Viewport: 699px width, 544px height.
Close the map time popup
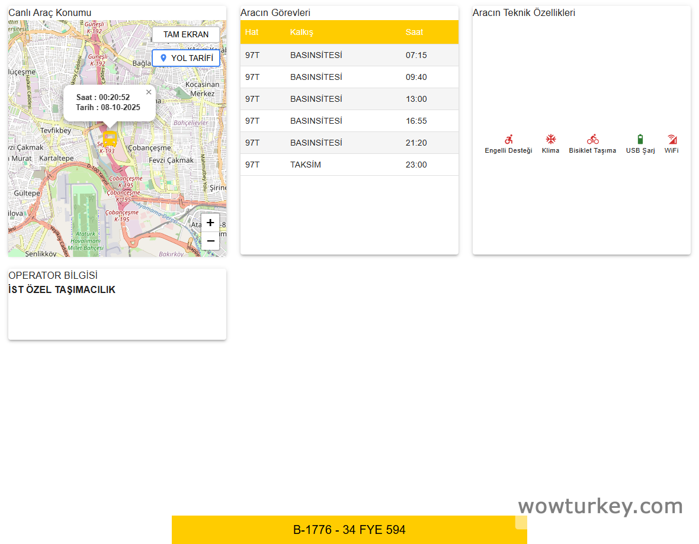(x=149, y=92)
